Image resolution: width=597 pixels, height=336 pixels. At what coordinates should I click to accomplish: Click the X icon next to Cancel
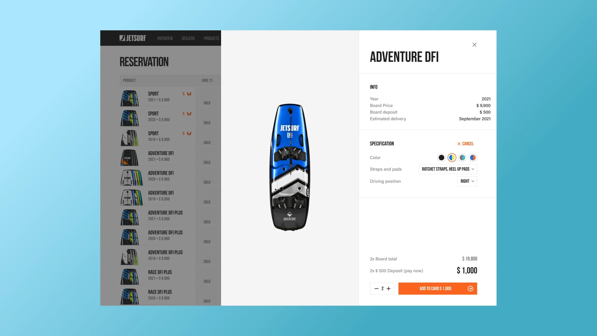tap(459, 144)
